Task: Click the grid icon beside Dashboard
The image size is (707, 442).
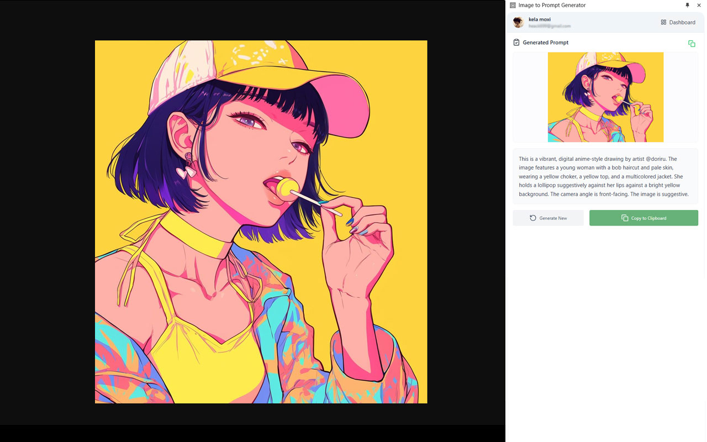Action: pos(663,23)
